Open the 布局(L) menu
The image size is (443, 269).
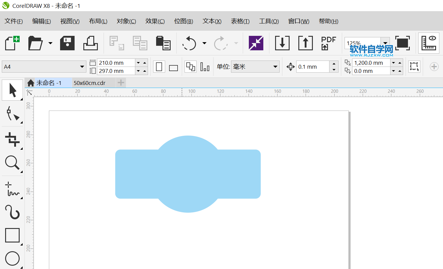coord(98,21)
